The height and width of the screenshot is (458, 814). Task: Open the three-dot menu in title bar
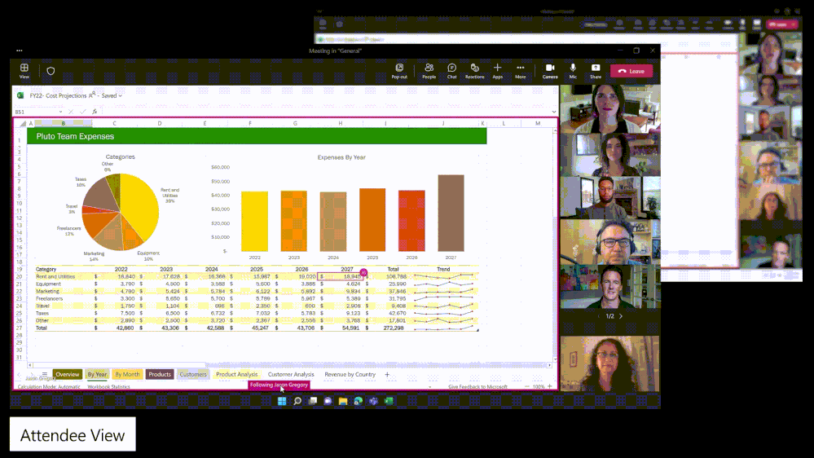20,51
